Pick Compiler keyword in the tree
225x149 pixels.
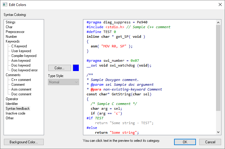24,56
